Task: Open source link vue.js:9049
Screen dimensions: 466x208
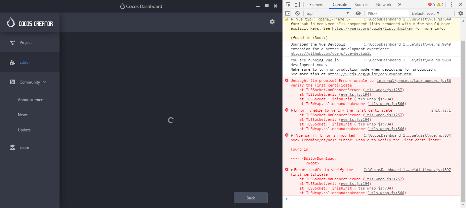Action: pos(407,44)
